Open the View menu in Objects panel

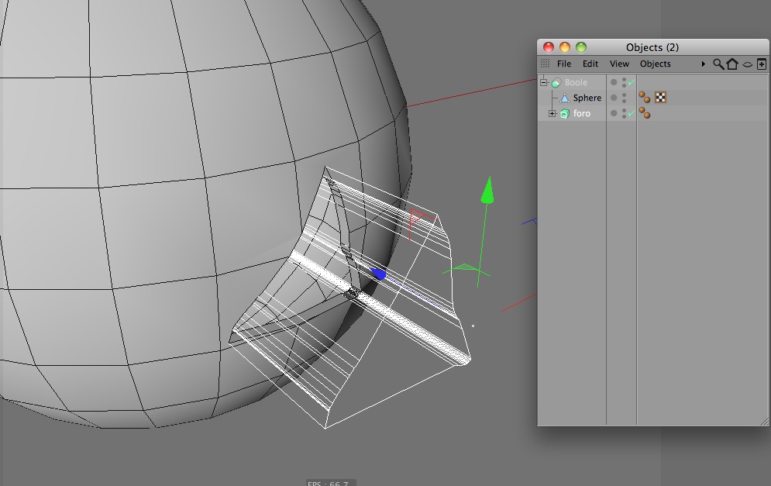point(619,64)
